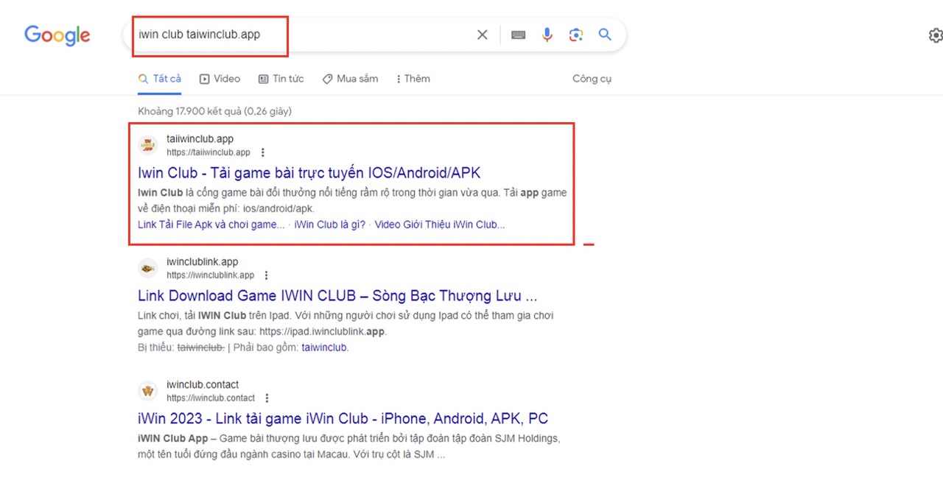Click the Khoảng 17.900 kết quả text
Screen dimensions: 943x483
(214, 111)
